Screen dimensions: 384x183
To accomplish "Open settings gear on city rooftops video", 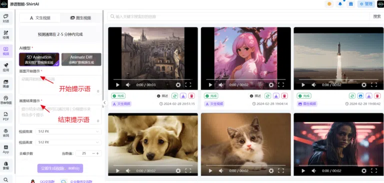I will [x=178, y=85].
